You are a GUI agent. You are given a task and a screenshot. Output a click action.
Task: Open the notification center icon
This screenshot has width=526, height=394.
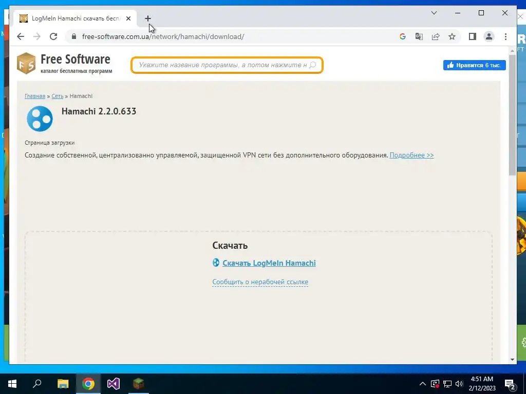(510, 384)
